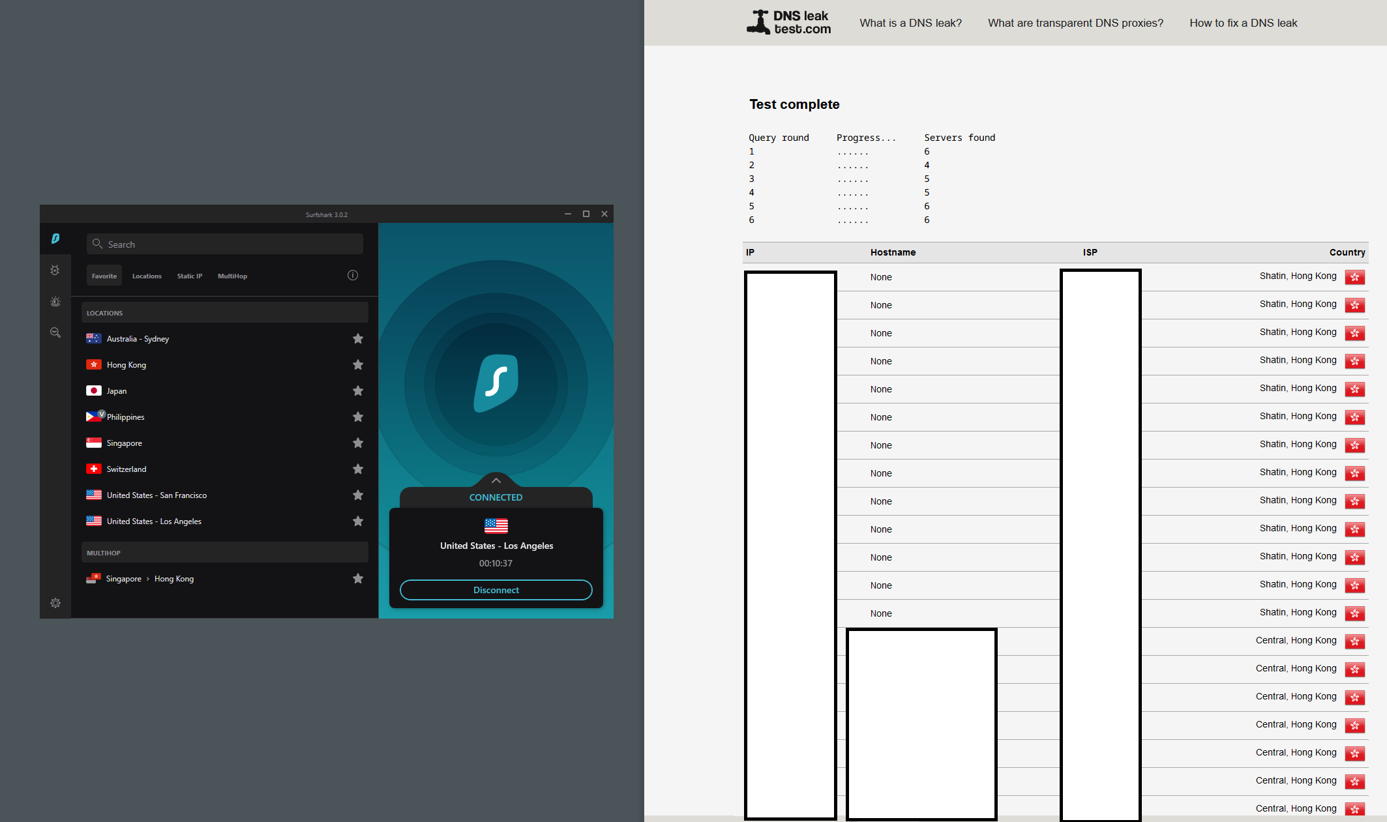Open 'How to fix a DNS leak' link
Screen dimensions: 1387x822
(x=1244, y=23)
